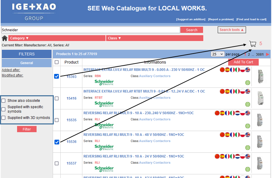Open green symbol icon for product 15393
The width and height of the screenshot is (272, 178).
pyautogui.click(x=248, y=83)
